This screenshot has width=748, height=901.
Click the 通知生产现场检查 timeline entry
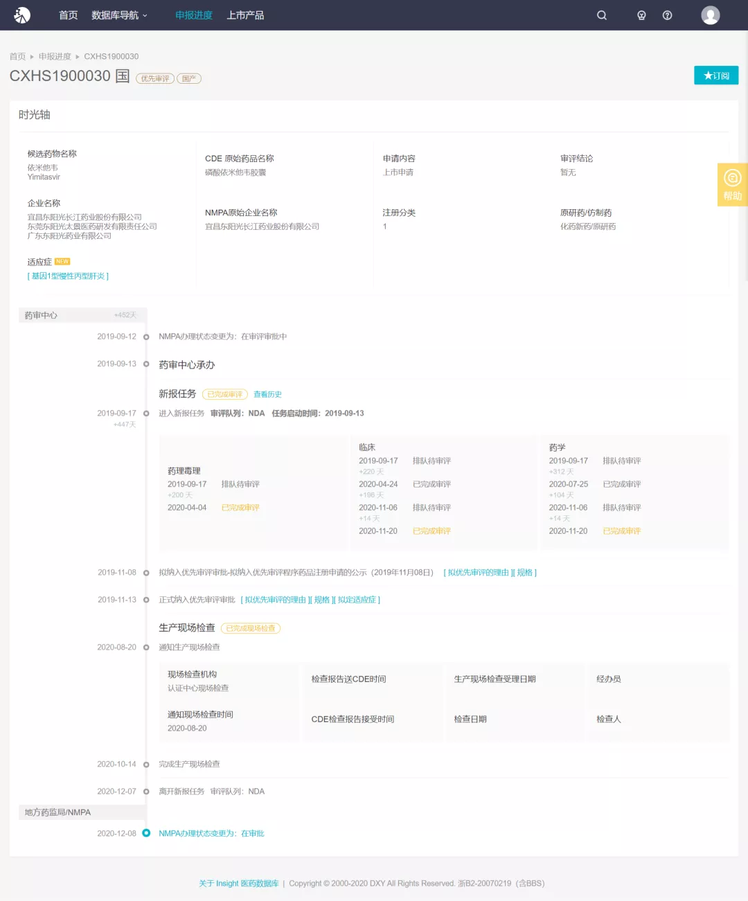pyautogui.click(x=189, y=648)
